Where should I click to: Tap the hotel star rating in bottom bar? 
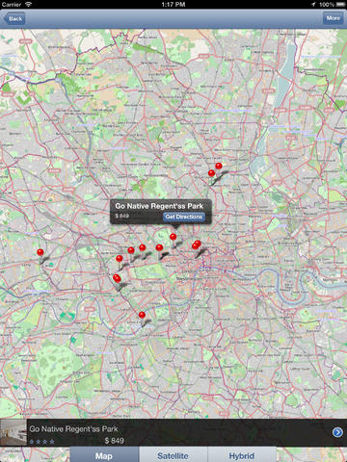pos(41,442)
